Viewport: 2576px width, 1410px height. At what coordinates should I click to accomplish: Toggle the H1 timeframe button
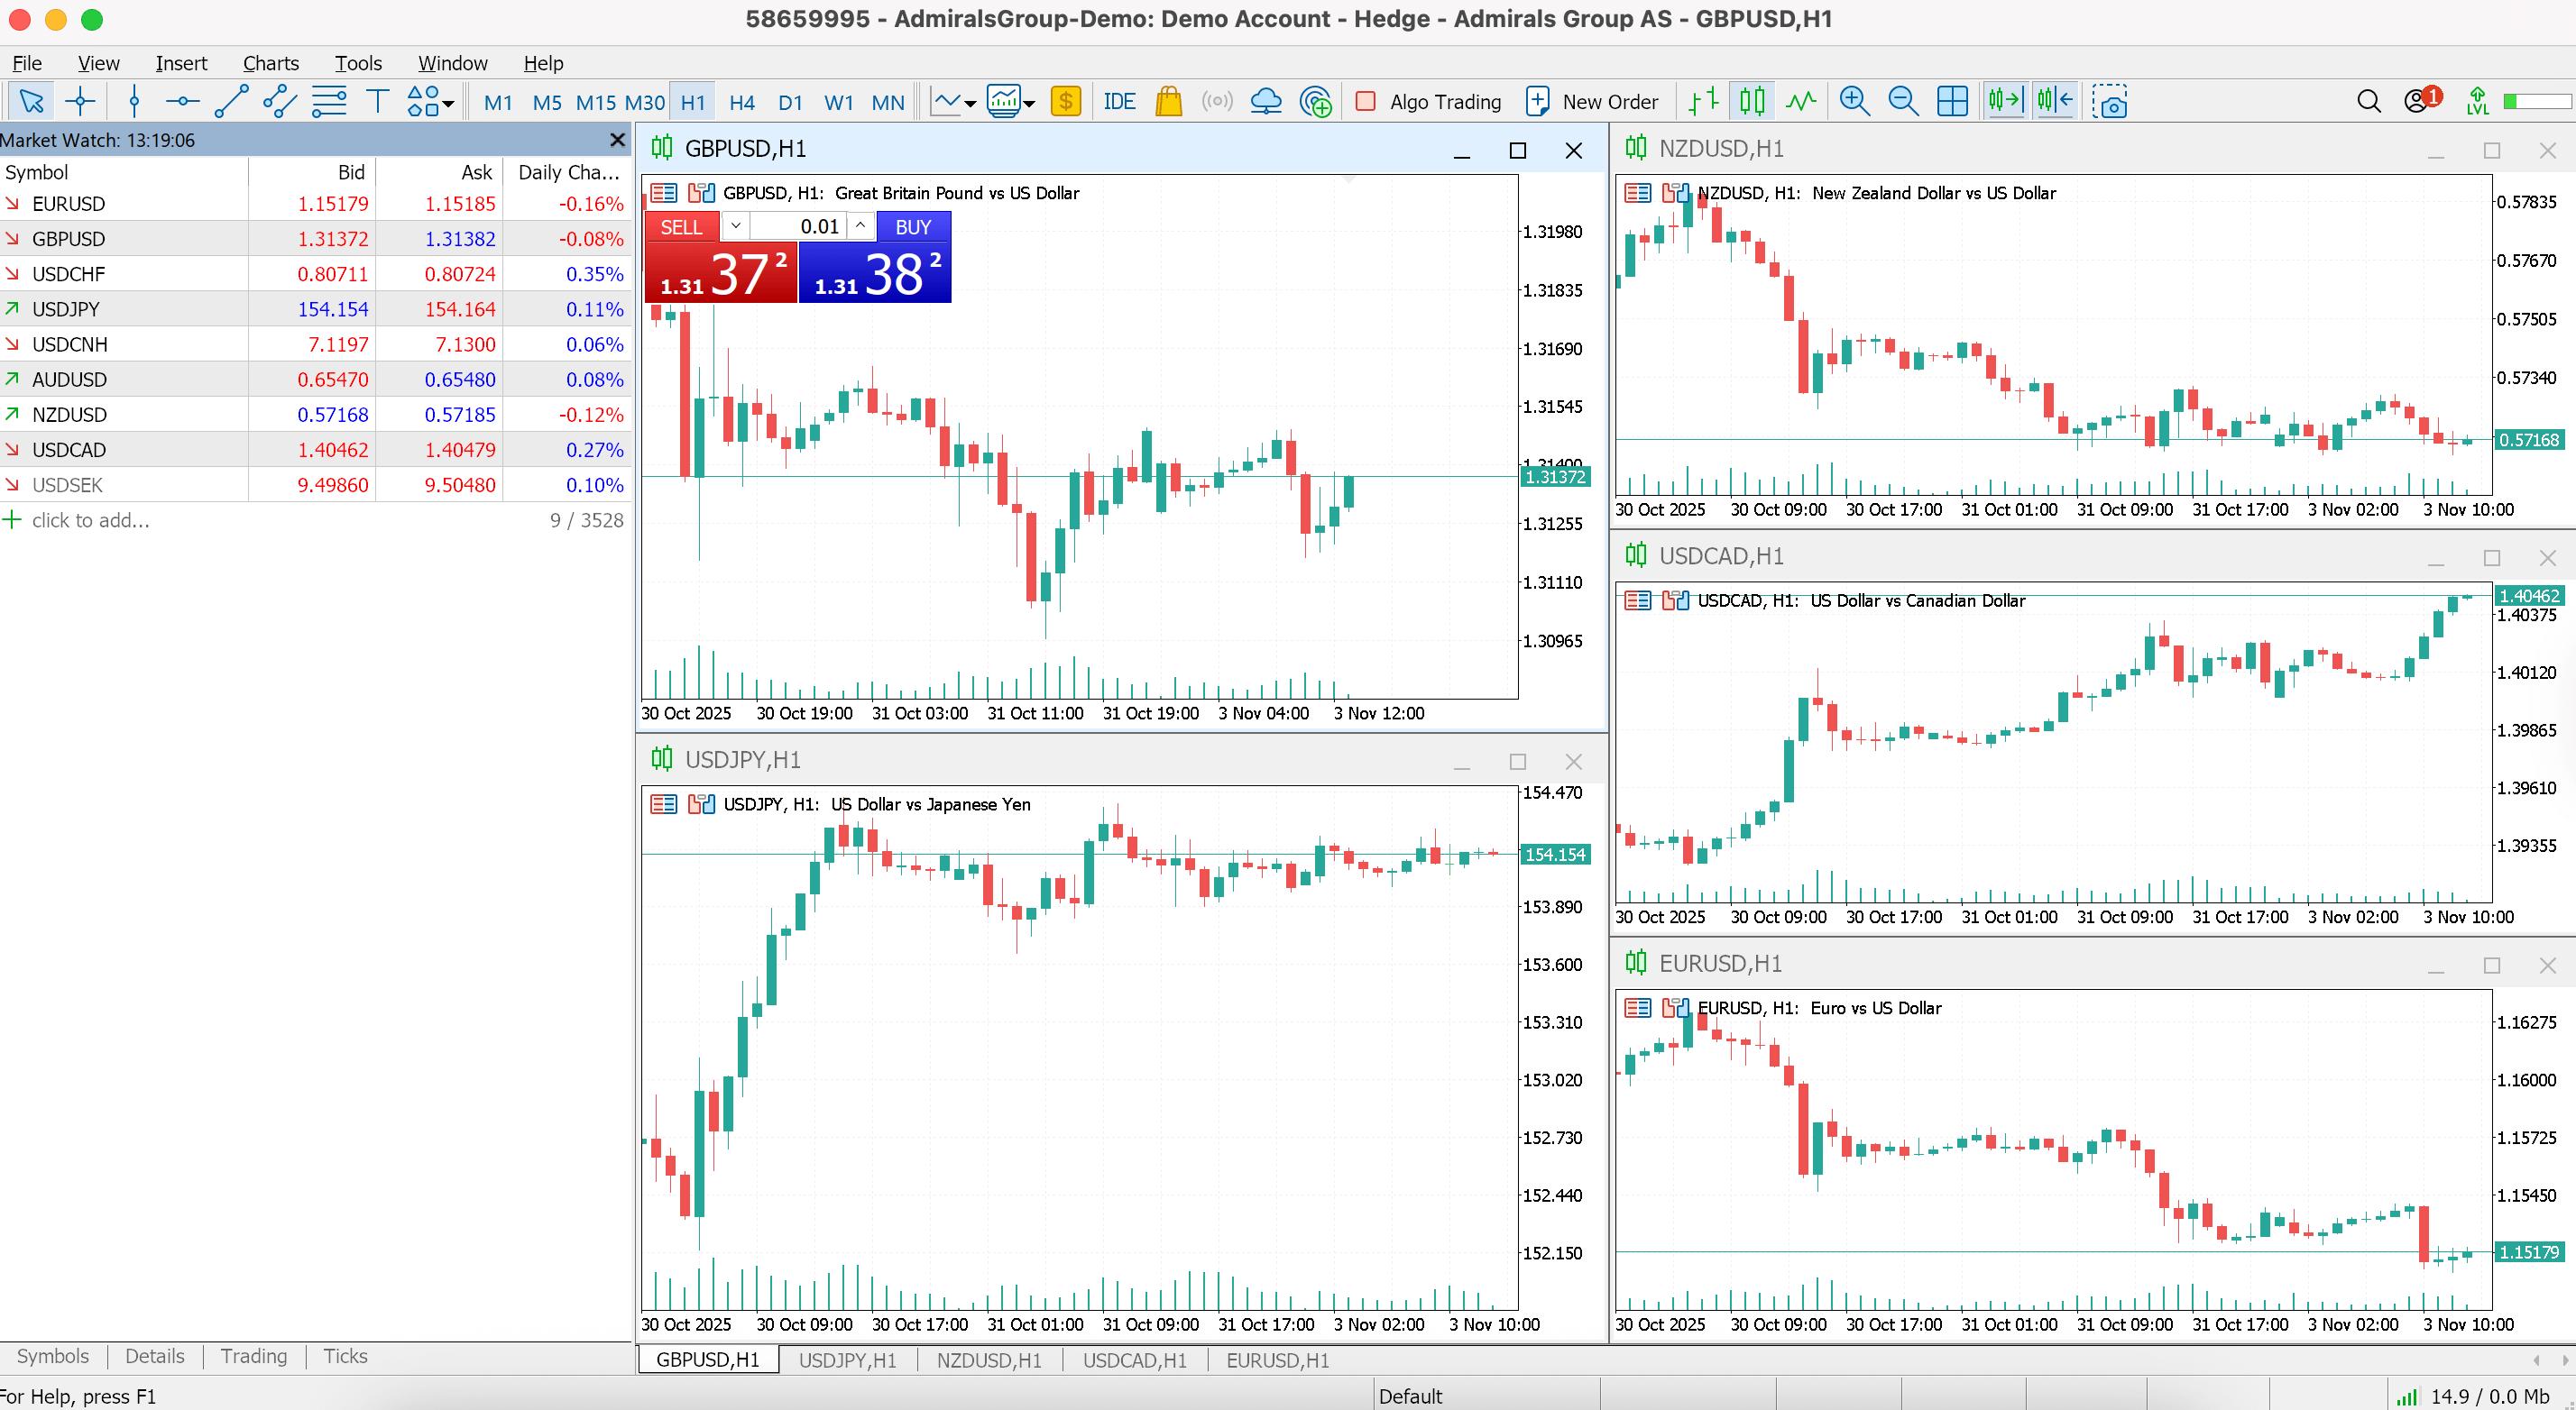click(x=693, y=102)
